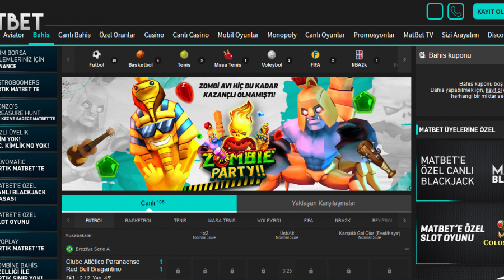Open Novomatic Artık Matbet'te sidebar banner
Viewport: 504px width, 280px height.
point(29,165)
